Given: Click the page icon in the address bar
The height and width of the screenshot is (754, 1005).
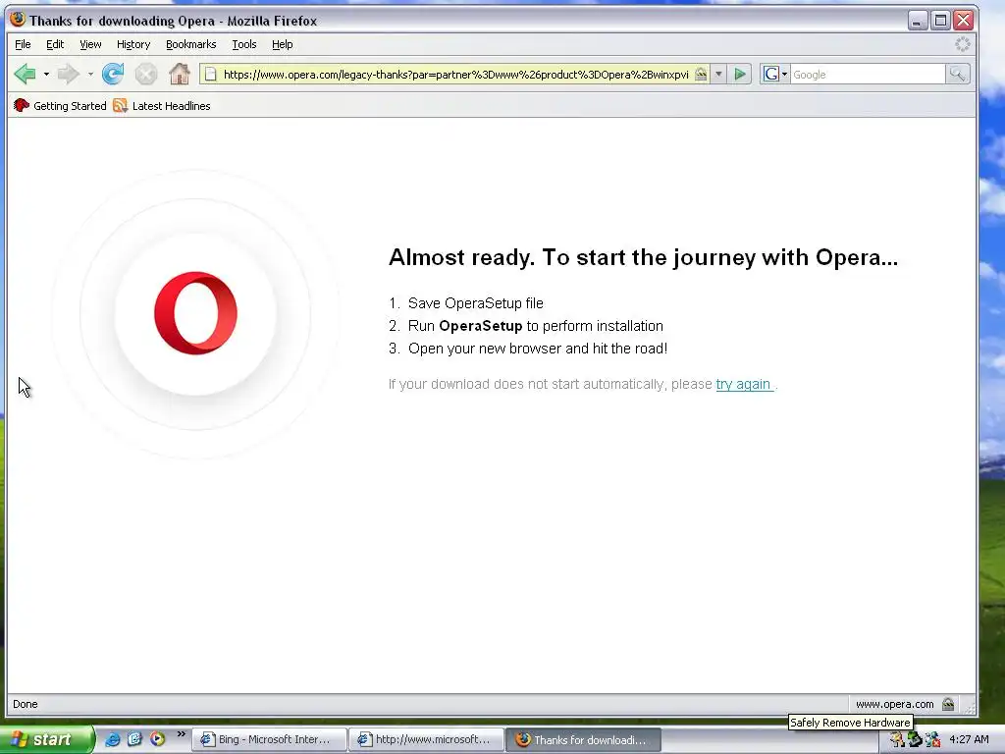Looking at the screenshot, I should click(x=210, y=75).
